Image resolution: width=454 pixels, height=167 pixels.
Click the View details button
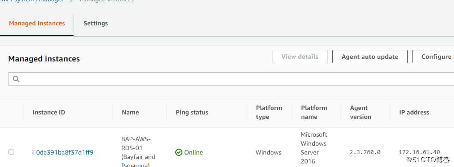300,57
